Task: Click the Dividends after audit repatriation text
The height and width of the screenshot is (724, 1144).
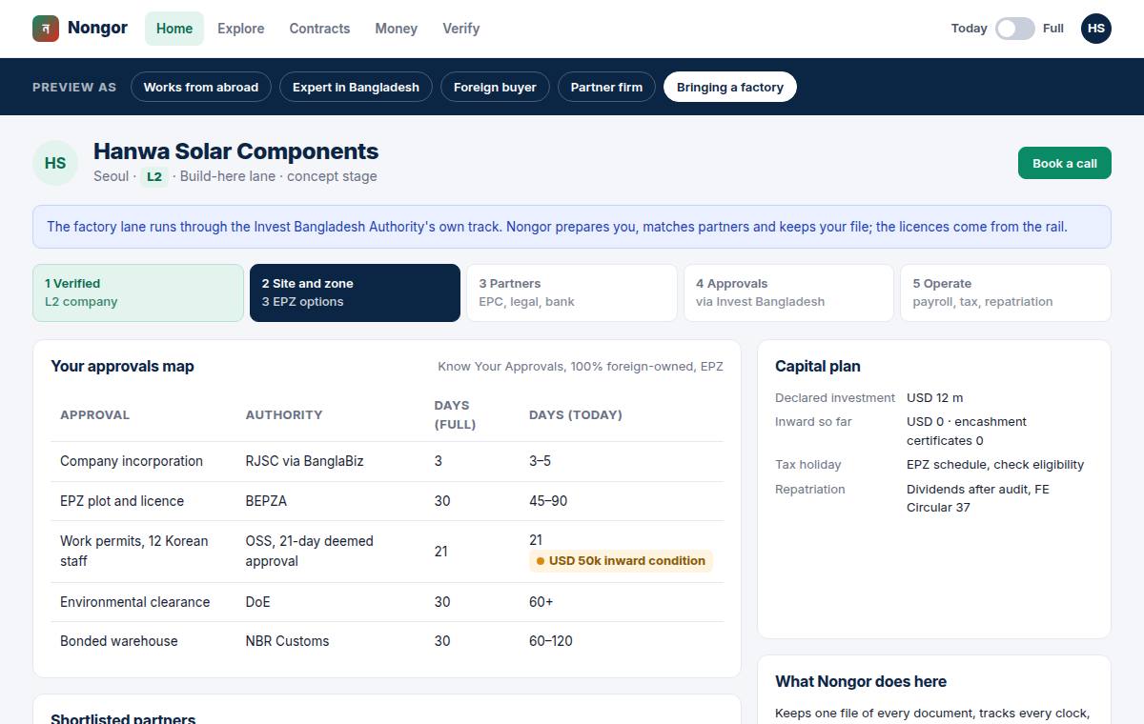Action: tap(978, 498)
